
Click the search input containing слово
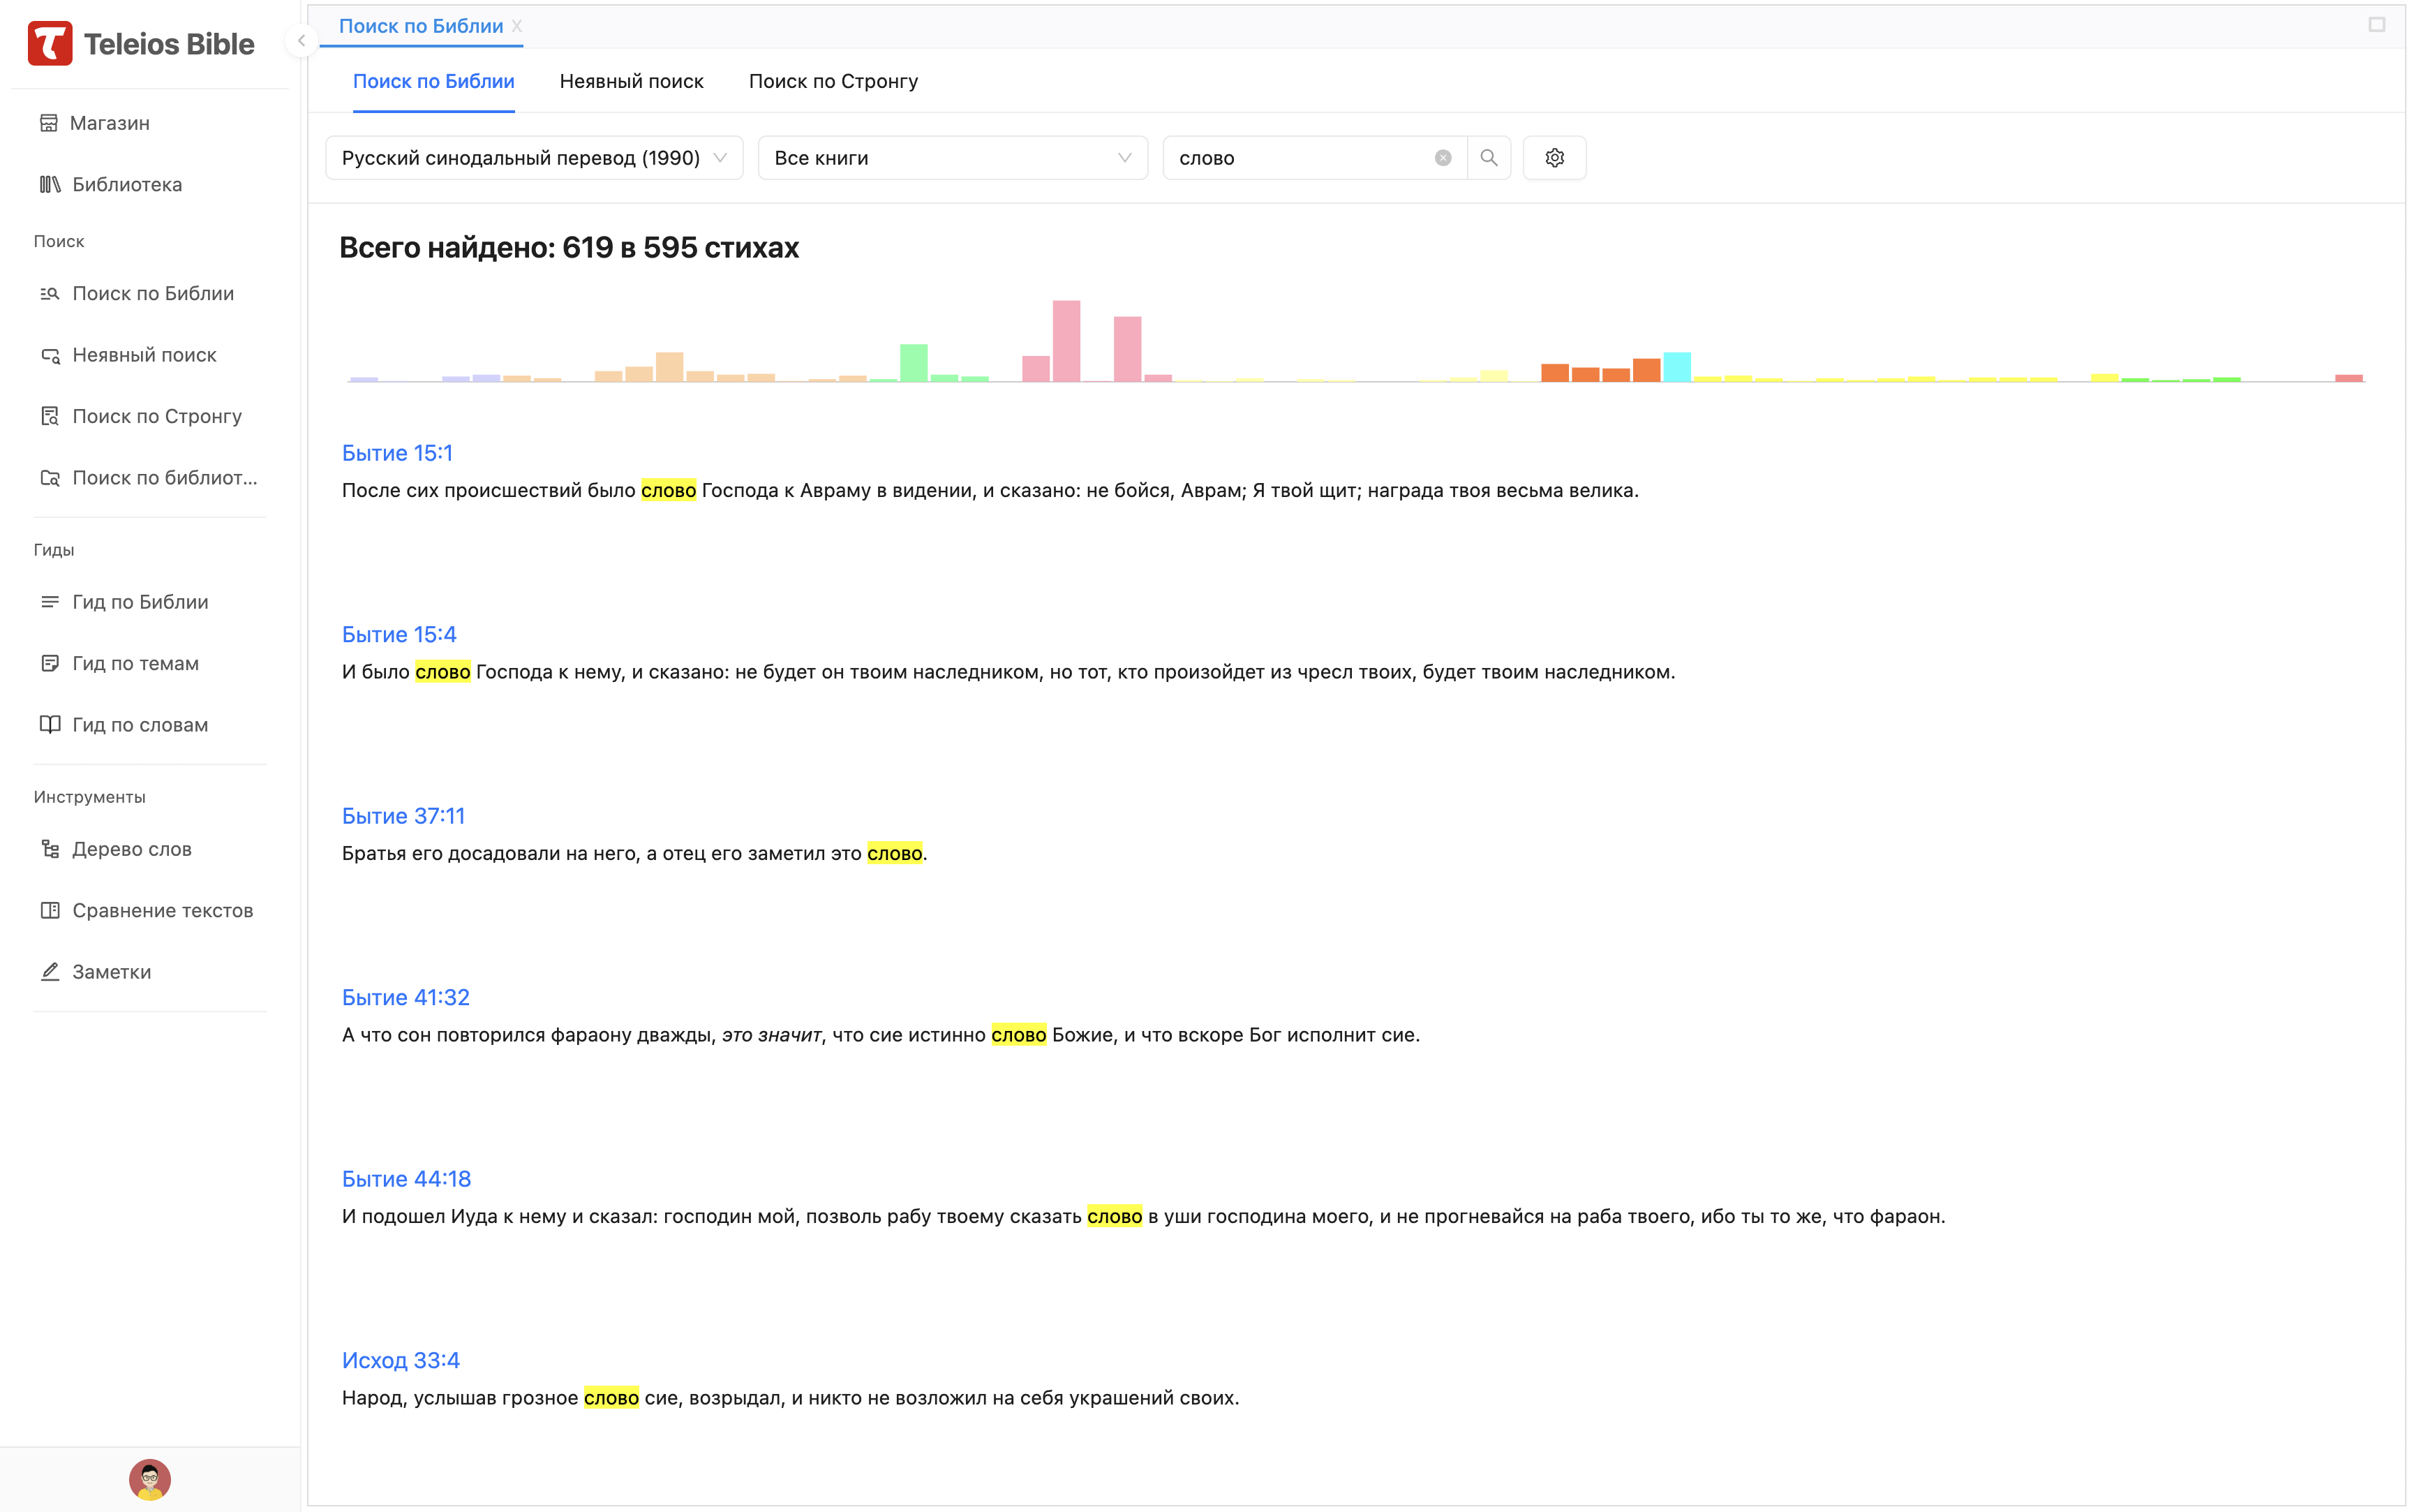(x=1300, y=158)
